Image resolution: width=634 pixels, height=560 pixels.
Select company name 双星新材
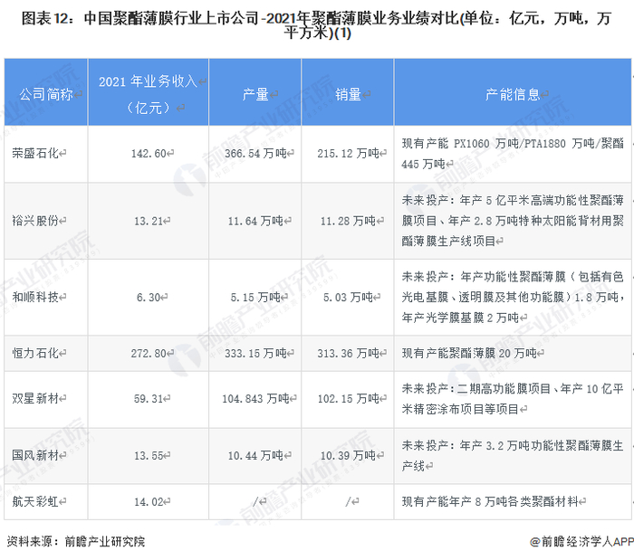pyautogui.click(x=35, y=398)
